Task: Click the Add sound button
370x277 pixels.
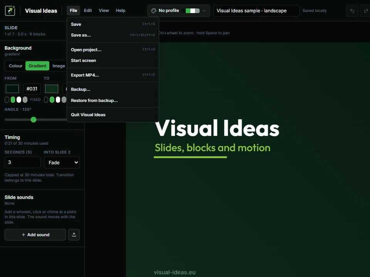Action: pos(35,235)
